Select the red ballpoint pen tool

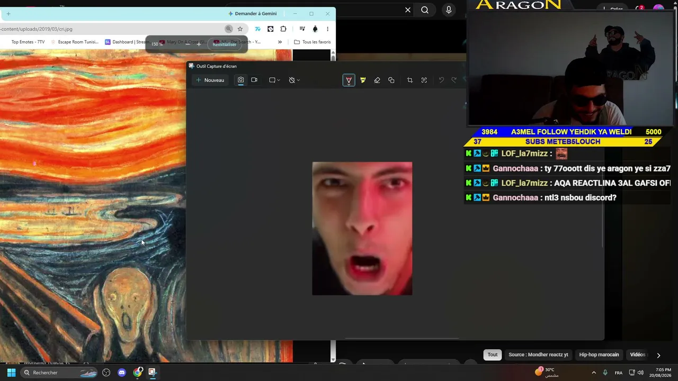[x=349, y=80]
